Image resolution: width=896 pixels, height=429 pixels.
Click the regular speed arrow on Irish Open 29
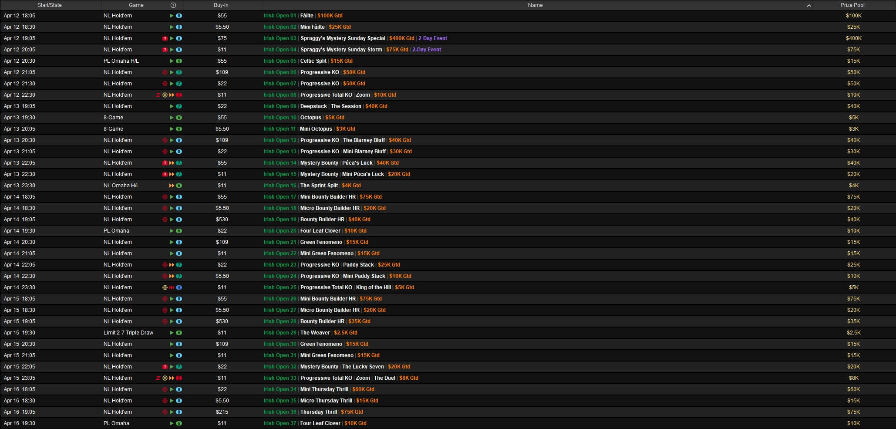(x=172, y=333)
